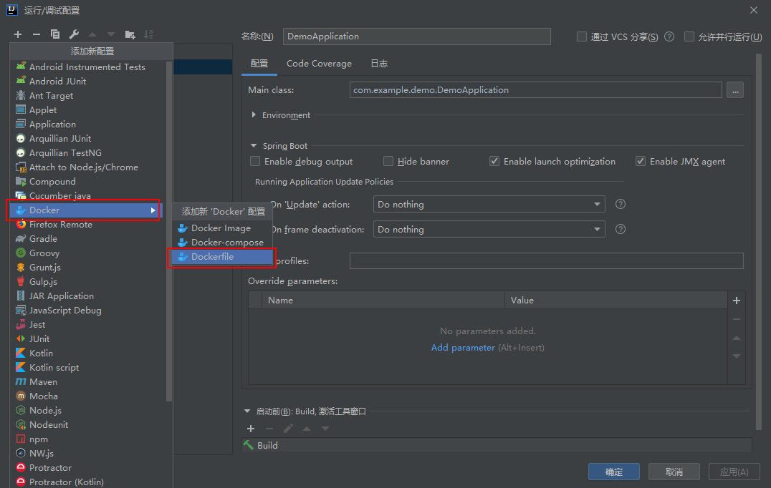Click the browse button next to Main class
The width and height of the screenshot is (771, 488).
point(734,90)
